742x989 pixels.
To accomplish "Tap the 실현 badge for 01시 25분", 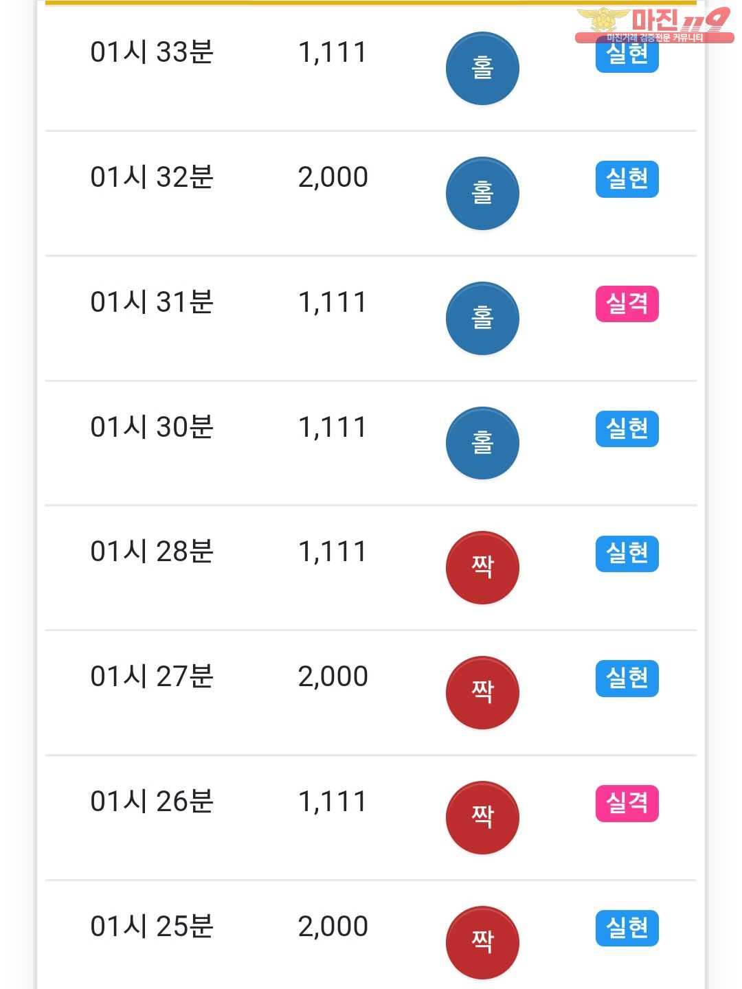I will click(627, 928).
